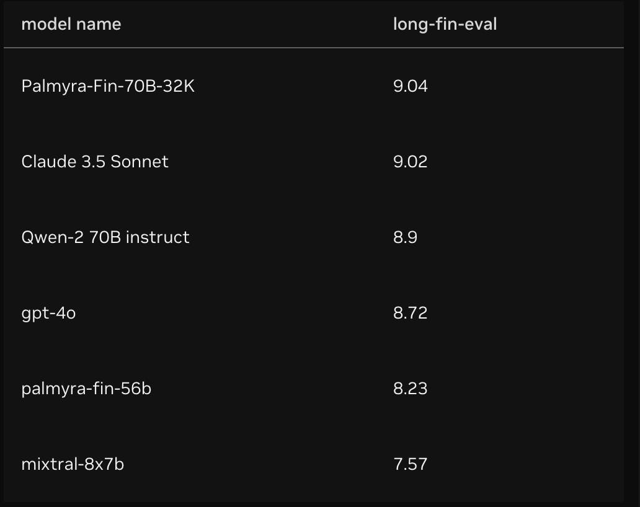Select the Palmyra-Fin-70B-32K model name

[108, 86]
